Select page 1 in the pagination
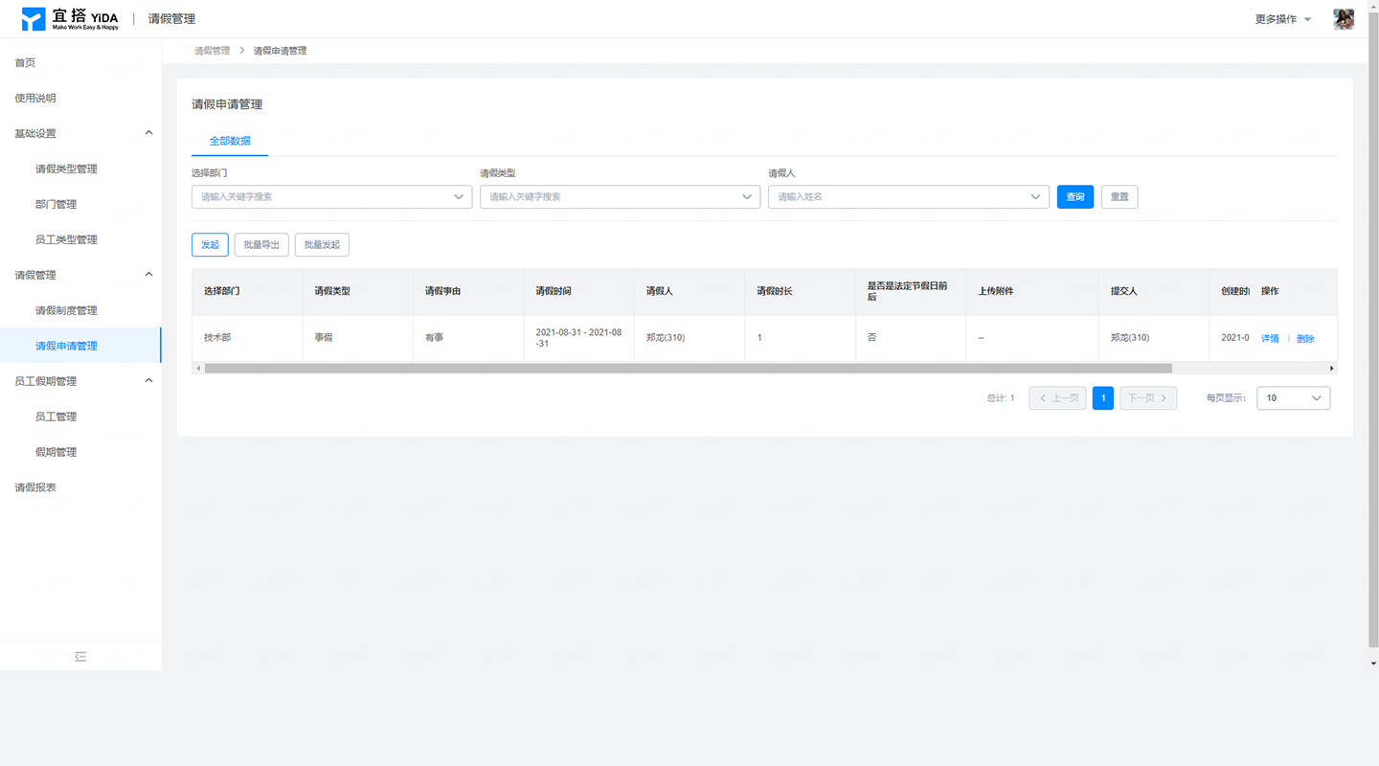 click(1103, 398)
